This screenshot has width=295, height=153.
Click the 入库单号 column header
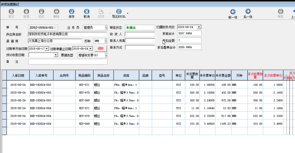41,75
